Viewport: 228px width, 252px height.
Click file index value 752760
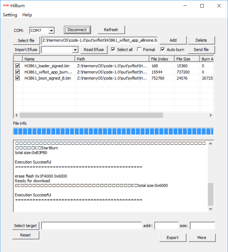158,78
